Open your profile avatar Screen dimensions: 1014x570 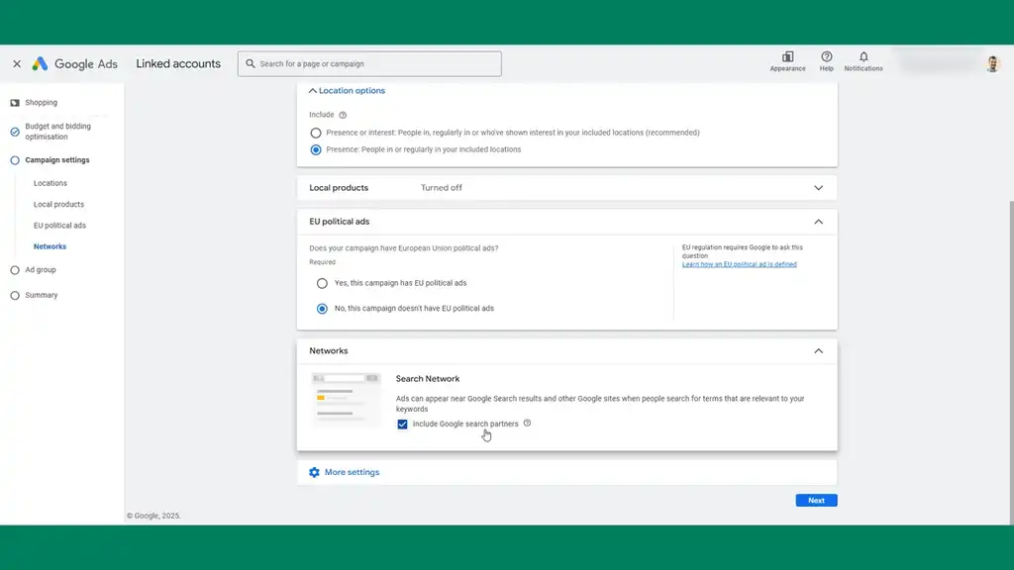993,63
